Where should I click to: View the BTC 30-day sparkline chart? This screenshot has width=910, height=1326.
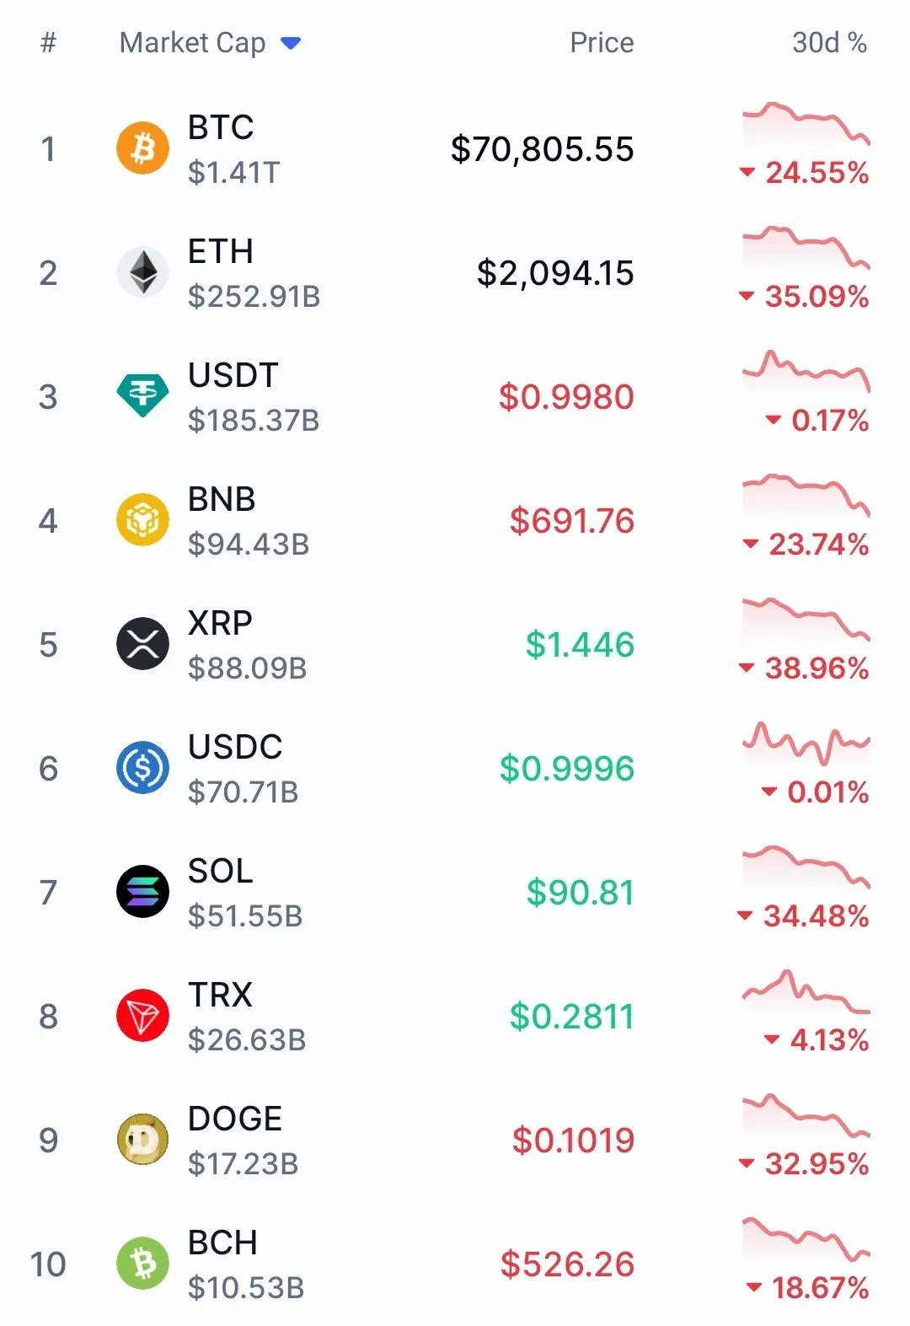(x=806, y=124)
